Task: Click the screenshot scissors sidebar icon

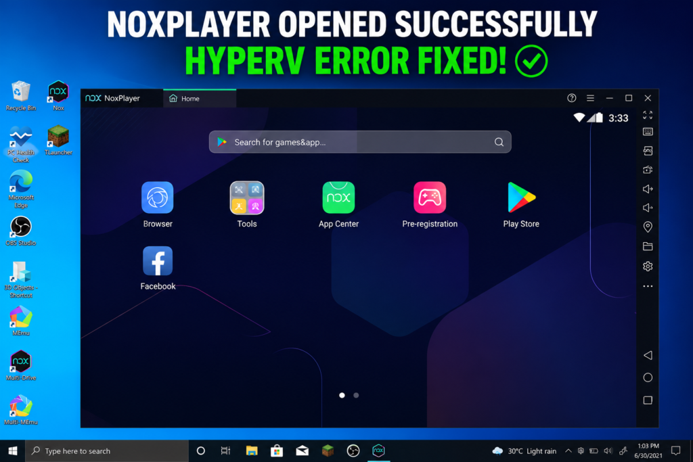Action: point(648,151)
